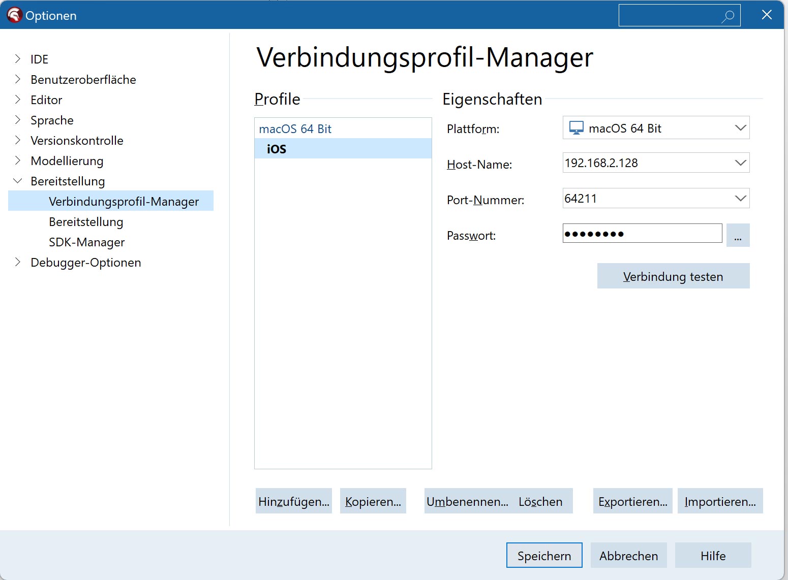Screen dimensions: 788x580
Task: Click the Speichern button
Action: click(x=544, y=556)
